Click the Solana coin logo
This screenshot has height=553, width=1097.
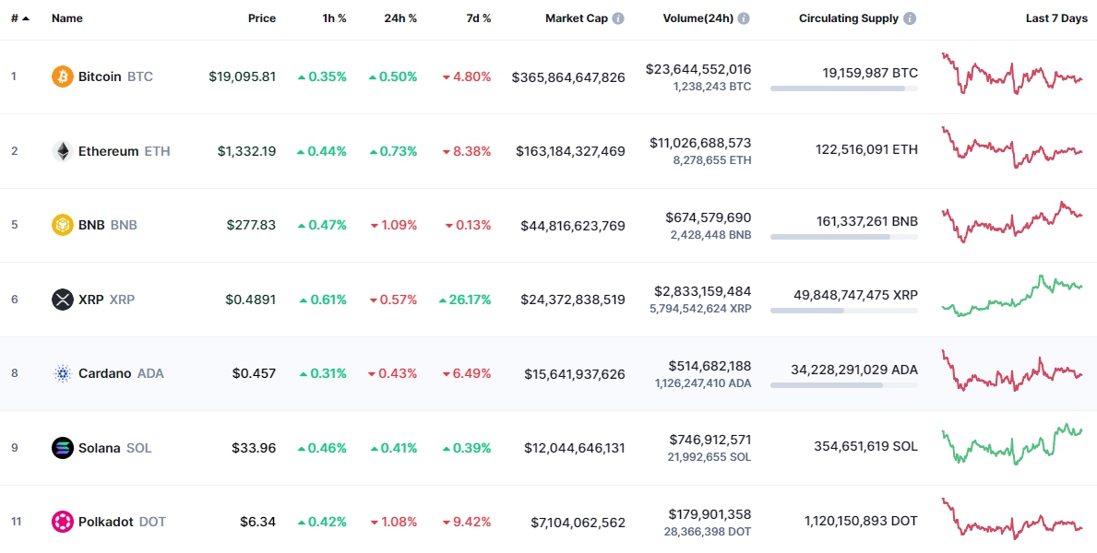62,448
